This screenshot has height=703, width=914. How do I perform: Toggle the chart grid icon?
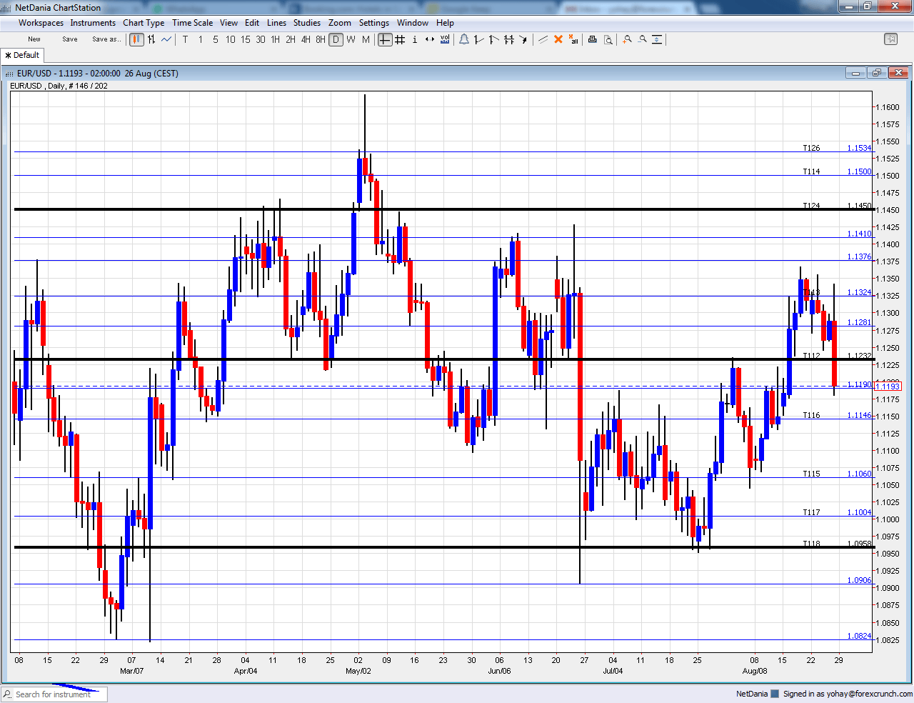pos(400,39)
